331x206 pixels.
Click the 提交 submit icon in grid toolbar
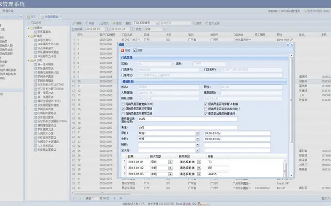coord(101,23)
